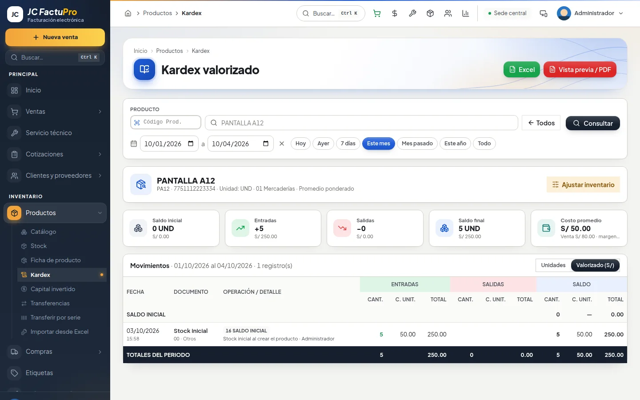The height and width of the screenshot is (400, 640).
Task: Open the bar chart reports icon
Action: pos(466,13)
